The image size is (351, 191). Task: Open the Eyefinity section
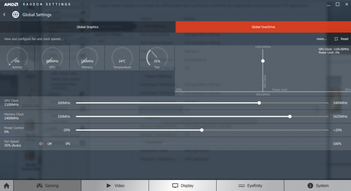coord(250,185)
